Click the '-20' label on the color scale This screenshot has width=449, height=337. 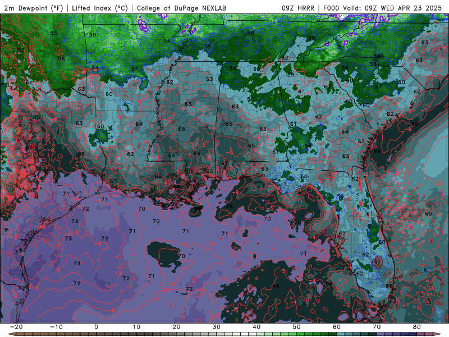click(16, 327)
